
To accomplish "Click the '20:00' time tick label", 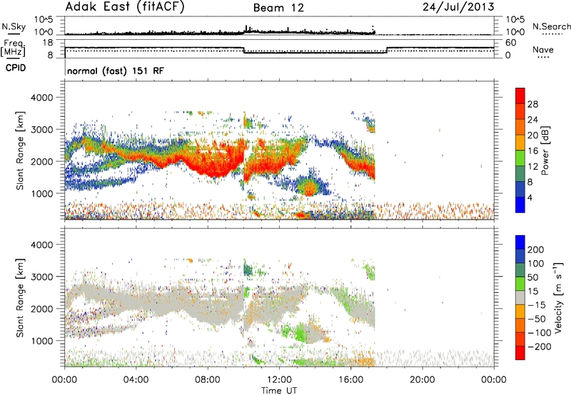I will (x=422, y=380).
